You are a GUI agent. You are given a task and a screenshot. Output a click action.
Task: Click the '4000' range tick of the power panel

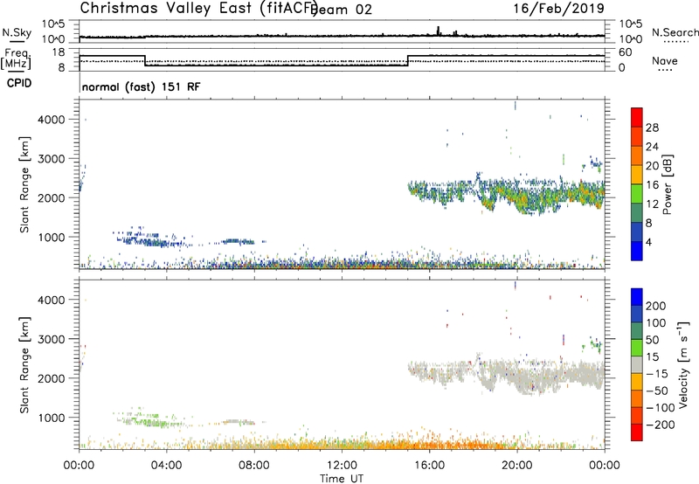(52, 120)
